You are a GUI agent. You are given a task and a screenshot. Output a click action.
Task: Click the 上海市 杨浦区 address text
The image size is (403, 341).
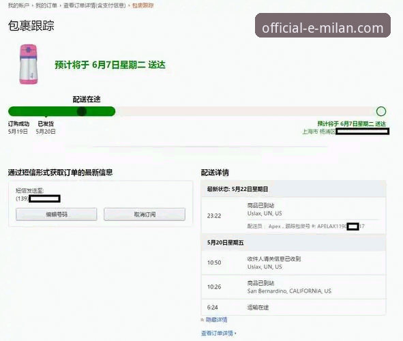pyautogui.click(x=318, y=132)
